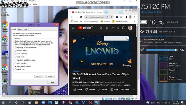
Task: Click the #Encanto hashtag link
Action: tap(76, 71)
